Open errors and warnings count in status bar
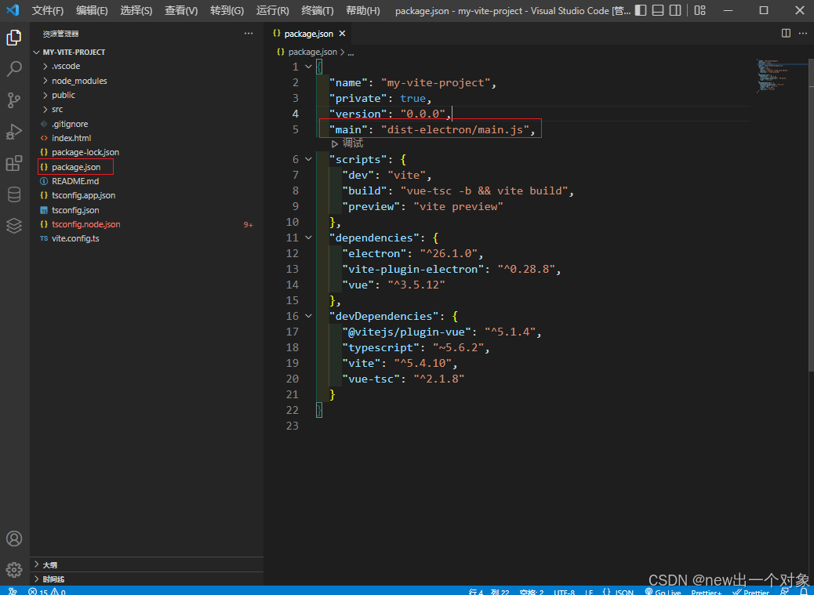The image size is (814, 595). (47, 591)
